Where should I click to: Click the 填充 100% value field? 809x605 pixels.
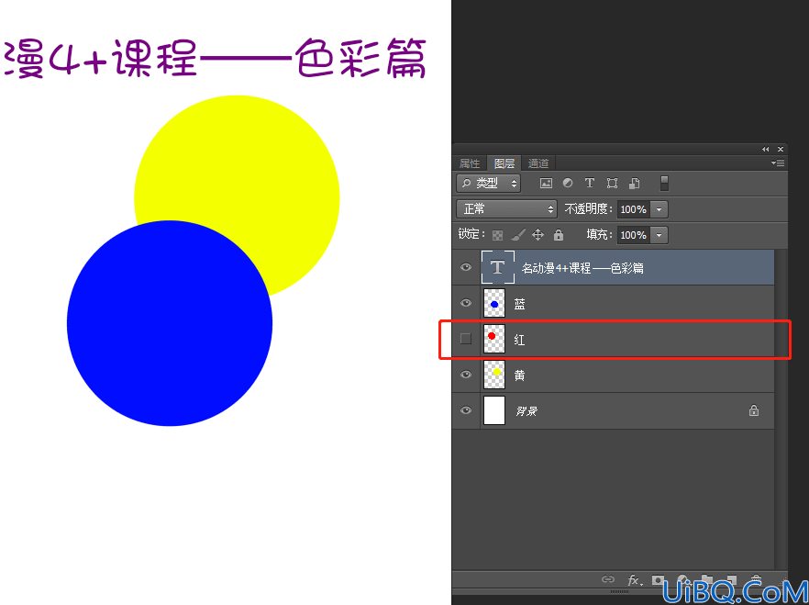tap(634, 235)
